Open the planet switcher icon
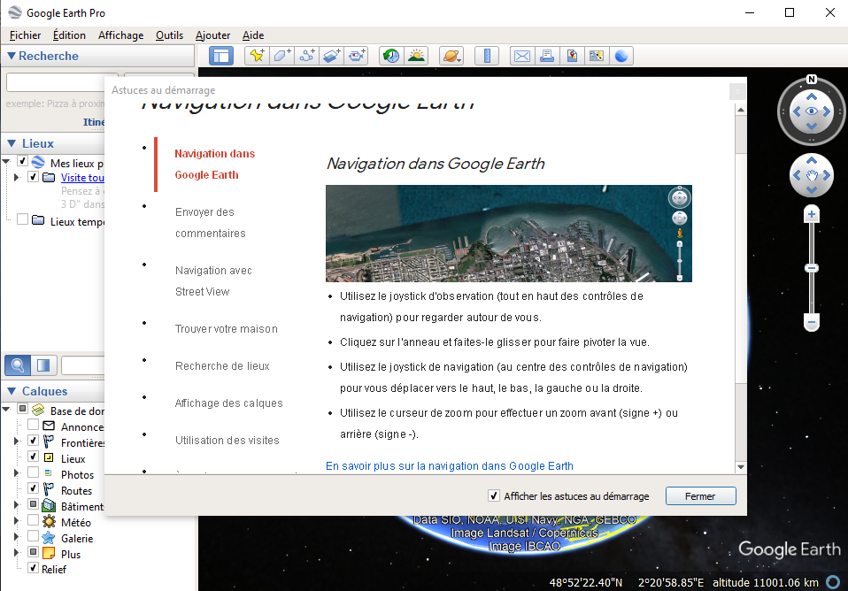 click(451, 56)
